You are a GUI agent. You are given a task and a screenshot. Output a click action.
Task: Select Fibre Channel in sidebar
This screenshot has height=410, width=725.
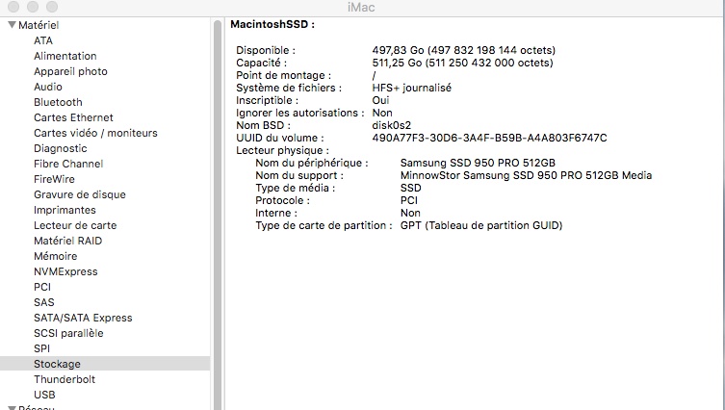tap(68, 164)
